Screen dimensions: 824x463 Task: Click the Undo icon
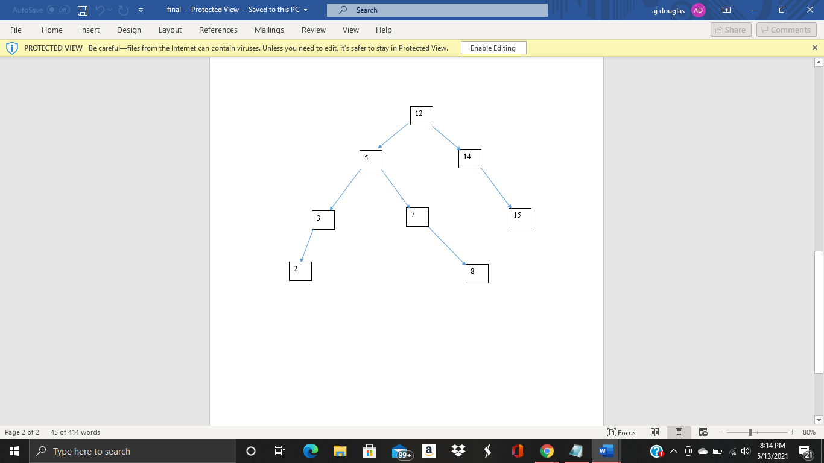(x=100, y=10)
